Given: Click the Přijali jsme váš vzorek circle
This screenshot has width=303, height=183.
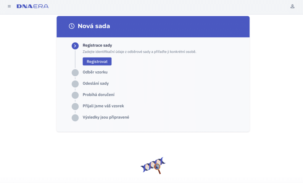Looking at the screenshot, I should [x=75, y=106].
